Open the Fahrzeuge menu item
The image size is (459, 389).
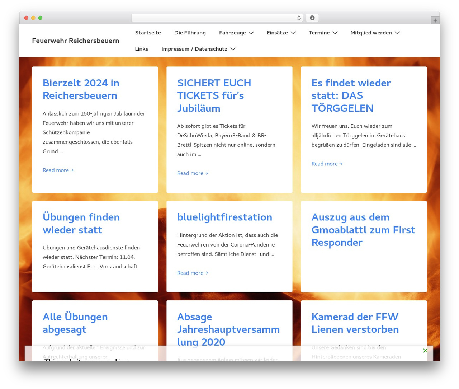point(232,33)
